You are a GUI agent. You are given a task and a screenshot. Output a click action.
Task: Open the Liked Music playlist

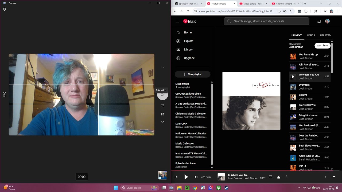(192, 85)
